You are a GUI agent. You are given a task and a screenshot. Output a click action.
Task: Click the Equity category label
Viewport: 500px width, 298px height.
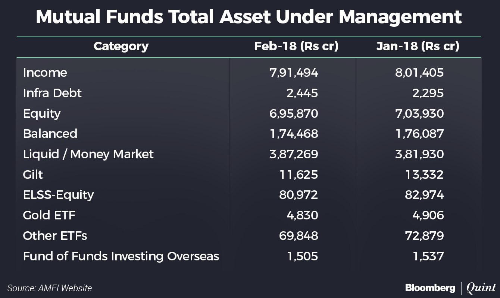click(x=41, y=113)
